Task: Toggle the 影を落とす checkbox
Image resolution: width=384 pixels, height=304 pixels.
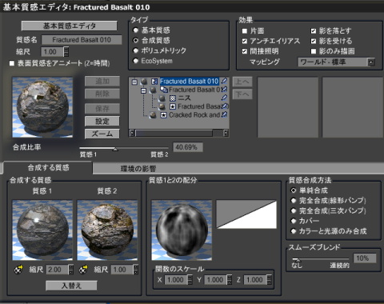Action: (314, 31)
